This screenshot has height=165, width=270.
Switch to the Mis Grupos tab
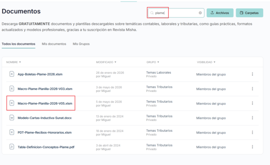tap(81, 44)
